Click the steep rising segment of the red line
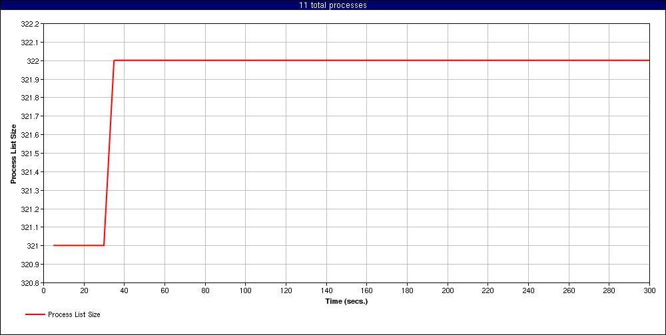 pos(109,153)
